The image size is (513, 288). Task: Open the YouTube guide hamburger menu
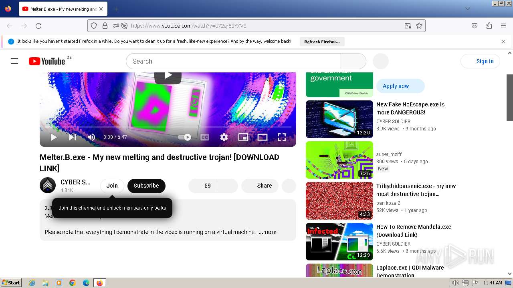[x=14, y=61]
